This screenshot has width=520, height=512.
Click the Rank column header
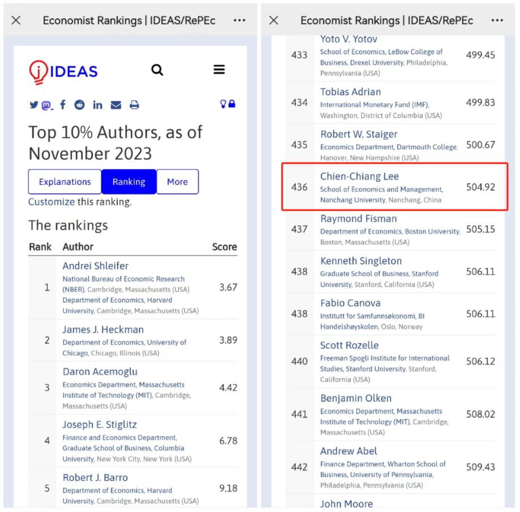tap(40, 247)
